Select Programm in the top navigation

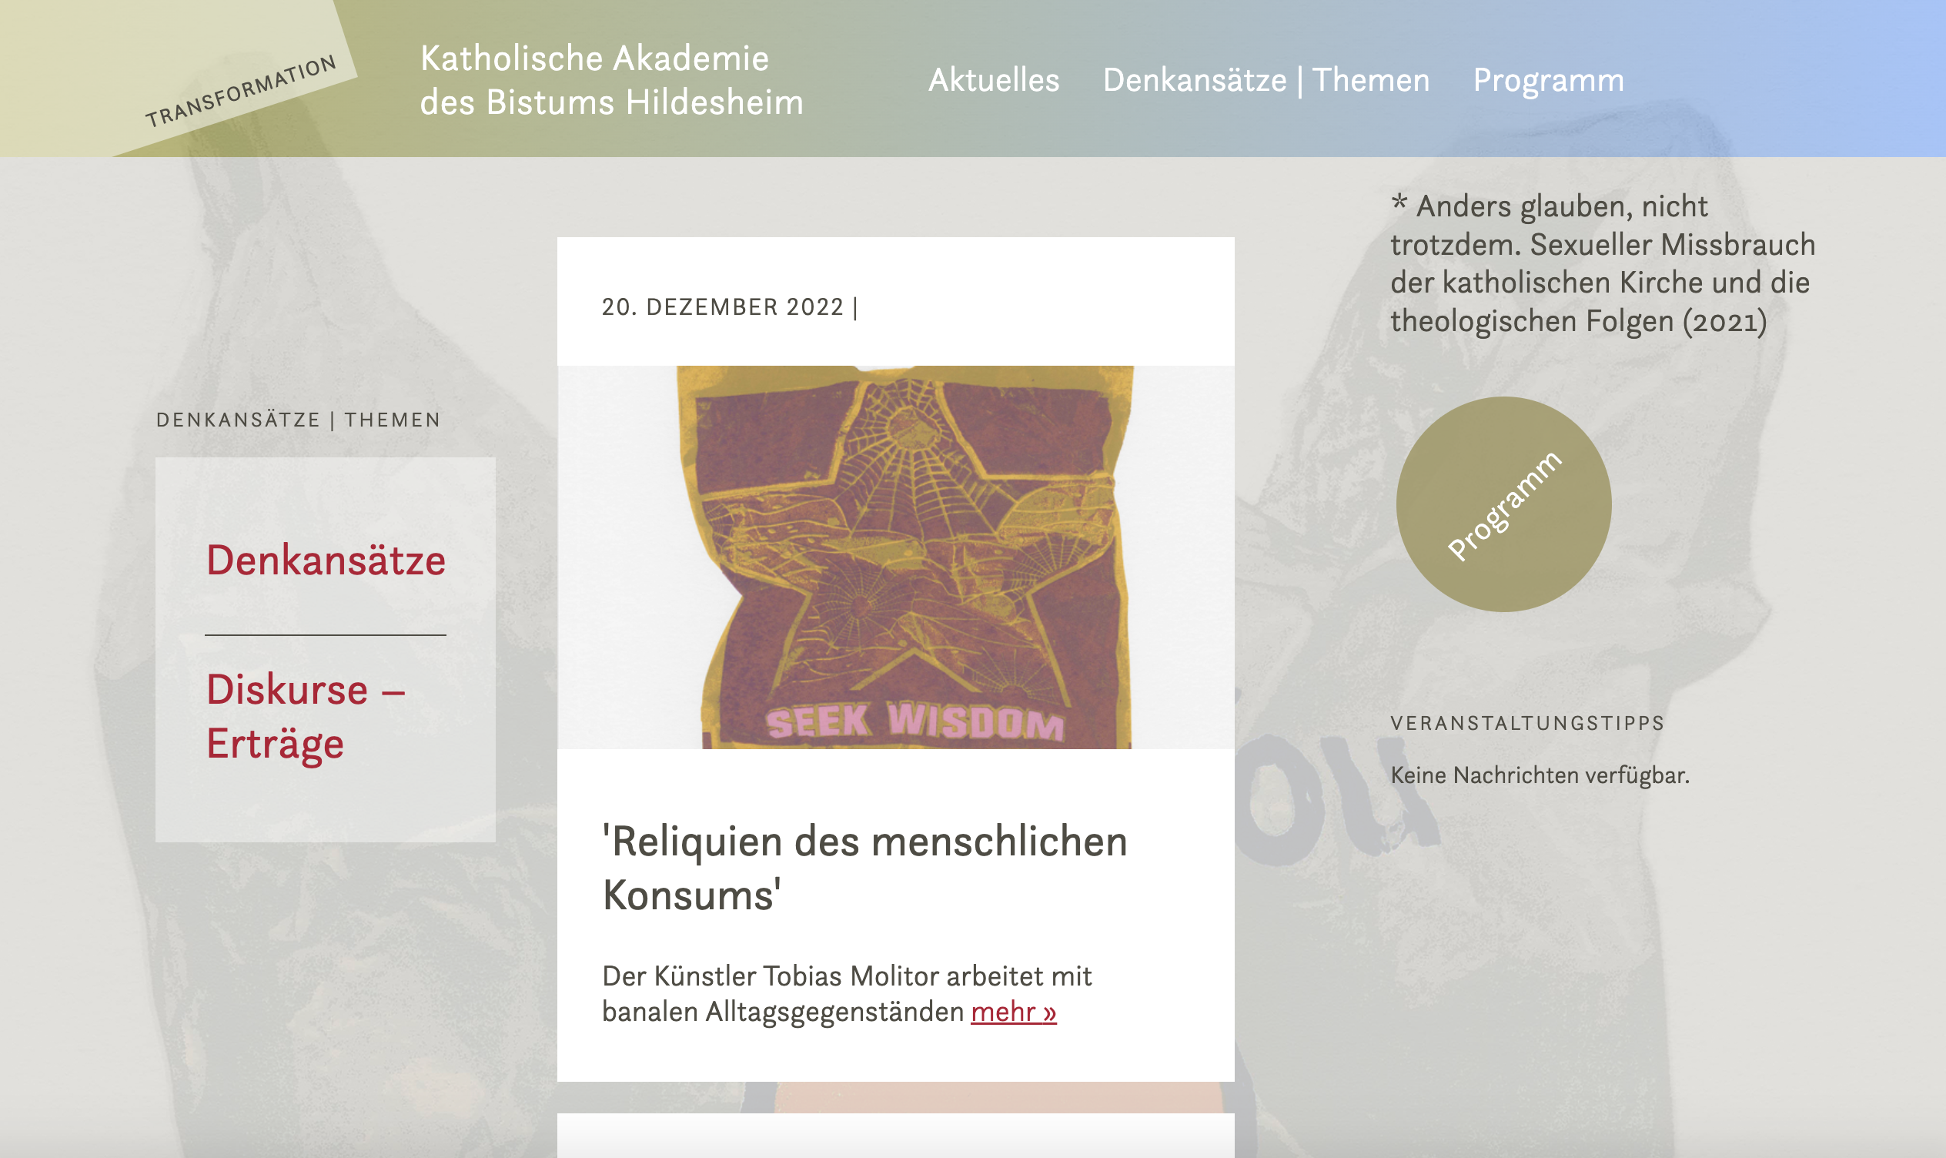coord(1548,81)
